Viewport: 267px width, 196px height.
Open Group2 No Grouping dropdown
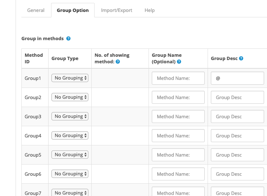click(70, 97)
